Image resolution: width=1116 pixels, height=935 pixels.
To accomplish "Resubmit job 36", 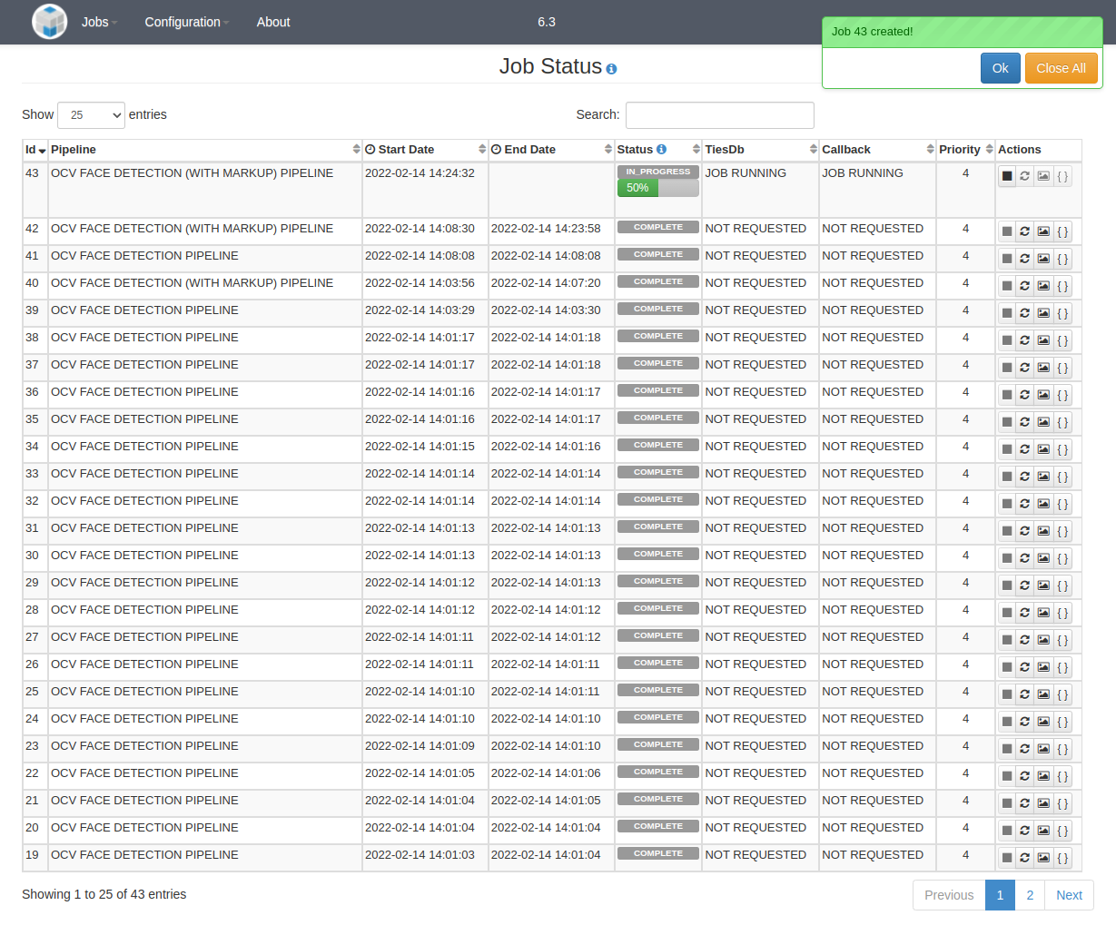I will (x=1025, y=395).
